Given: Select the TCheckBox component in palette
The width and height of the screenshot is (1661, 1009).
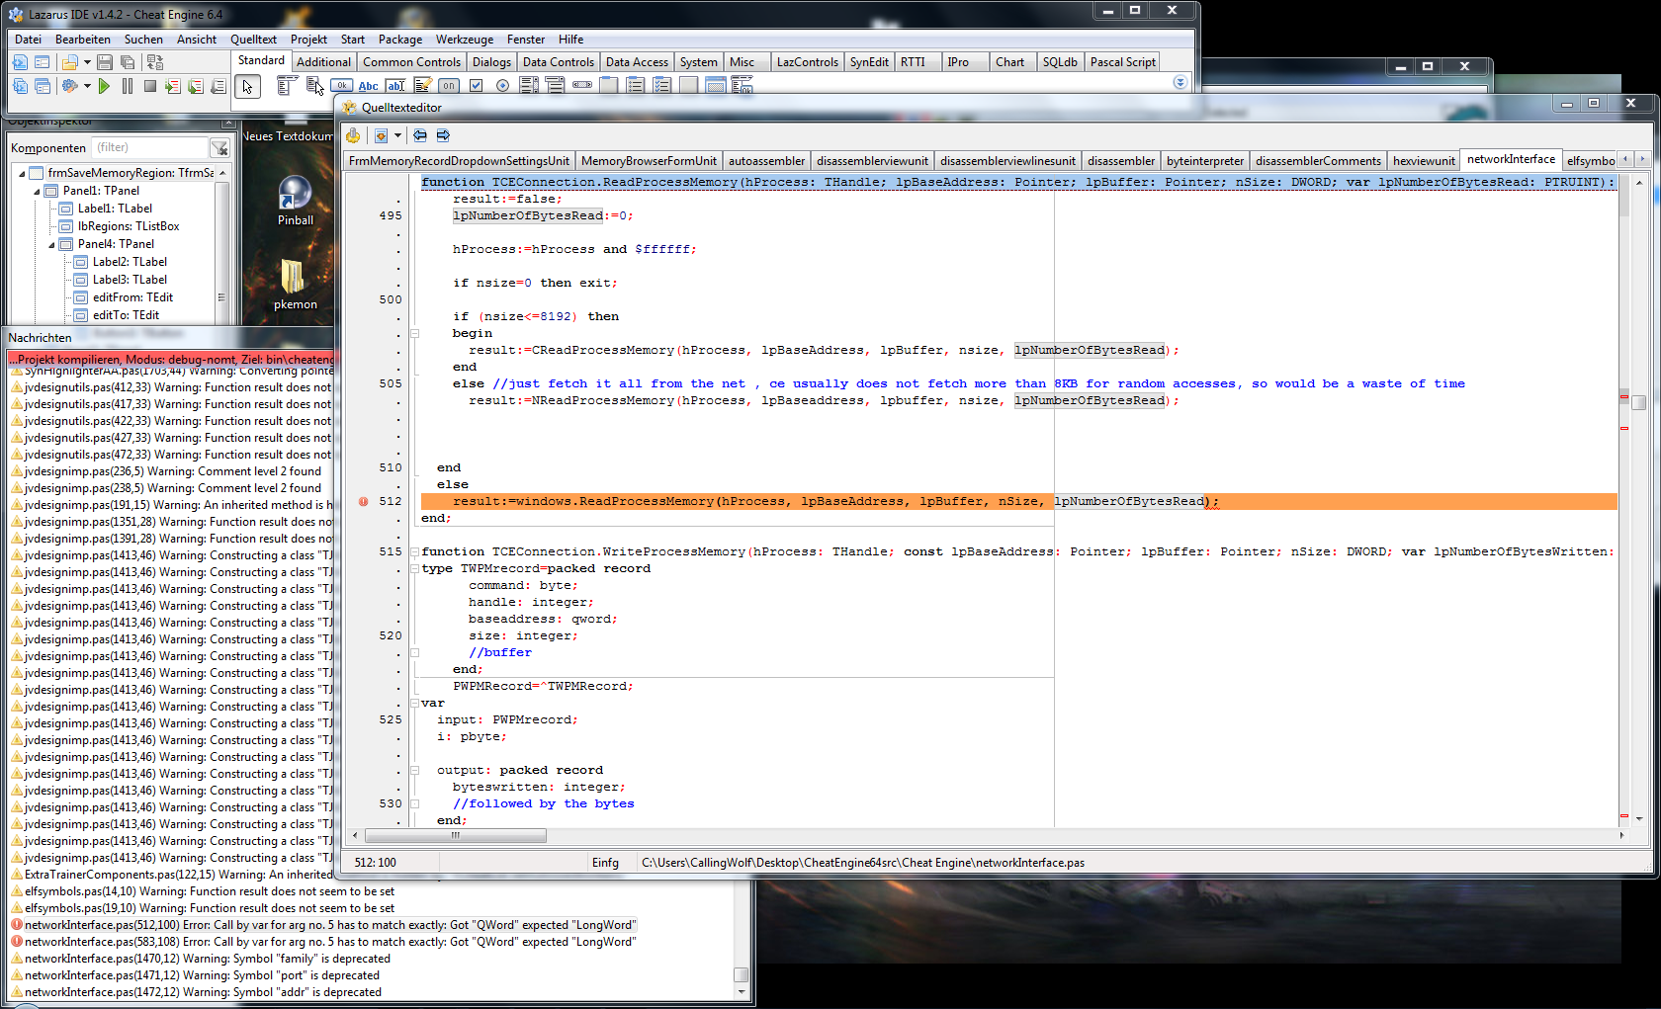Looking at the screenshot, I should click(477, 86).
